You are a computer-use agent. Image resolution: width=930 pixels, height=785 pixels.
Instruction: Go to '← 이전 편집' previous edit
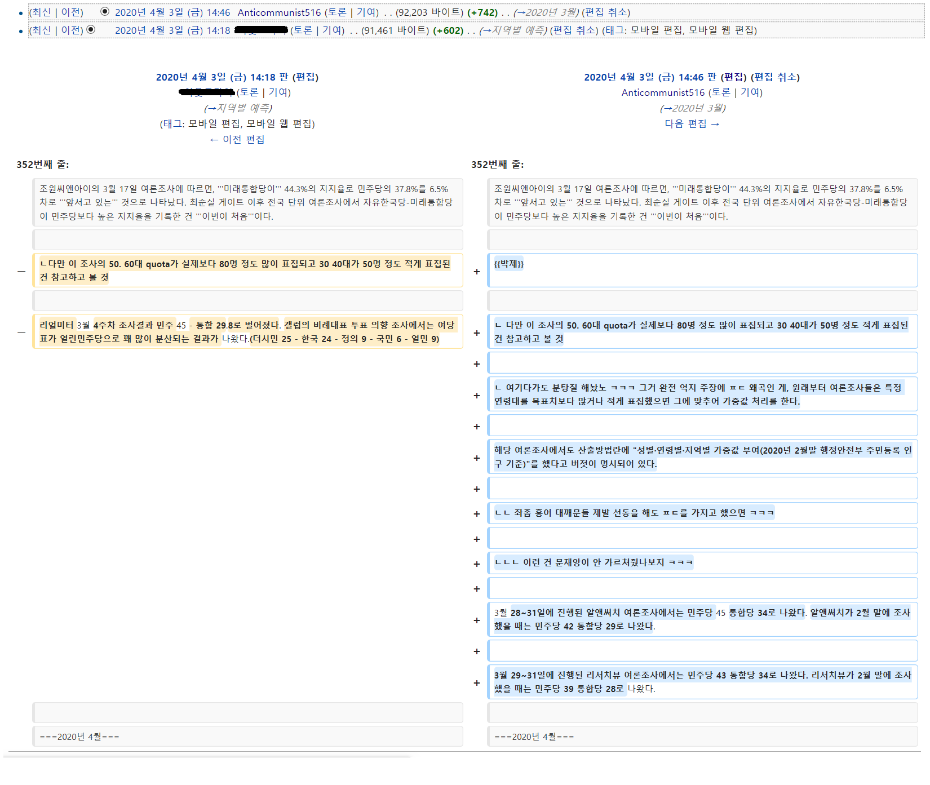tap(237, 139)
